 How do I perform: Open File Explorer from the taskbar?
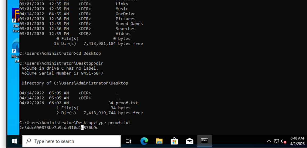159,141
